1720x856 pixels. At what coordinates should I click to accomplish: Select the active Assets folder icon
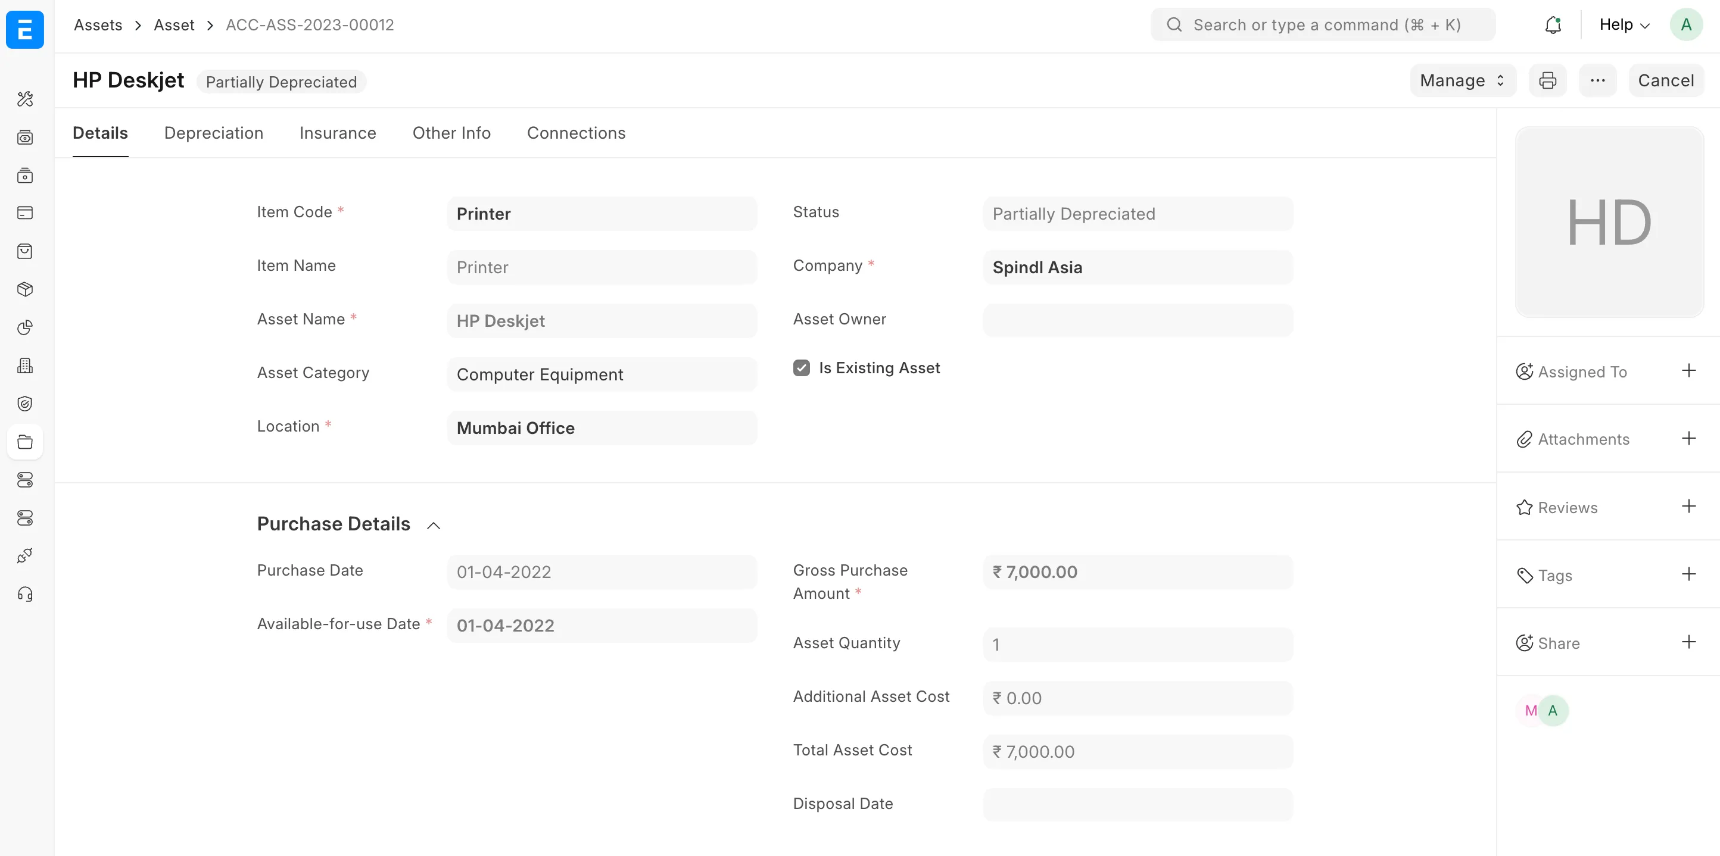(24, 442)
